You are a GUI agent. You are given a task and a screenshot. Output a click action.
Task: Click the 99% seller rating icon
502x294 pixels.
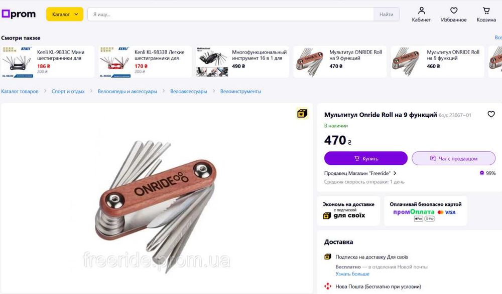[482, 173]
